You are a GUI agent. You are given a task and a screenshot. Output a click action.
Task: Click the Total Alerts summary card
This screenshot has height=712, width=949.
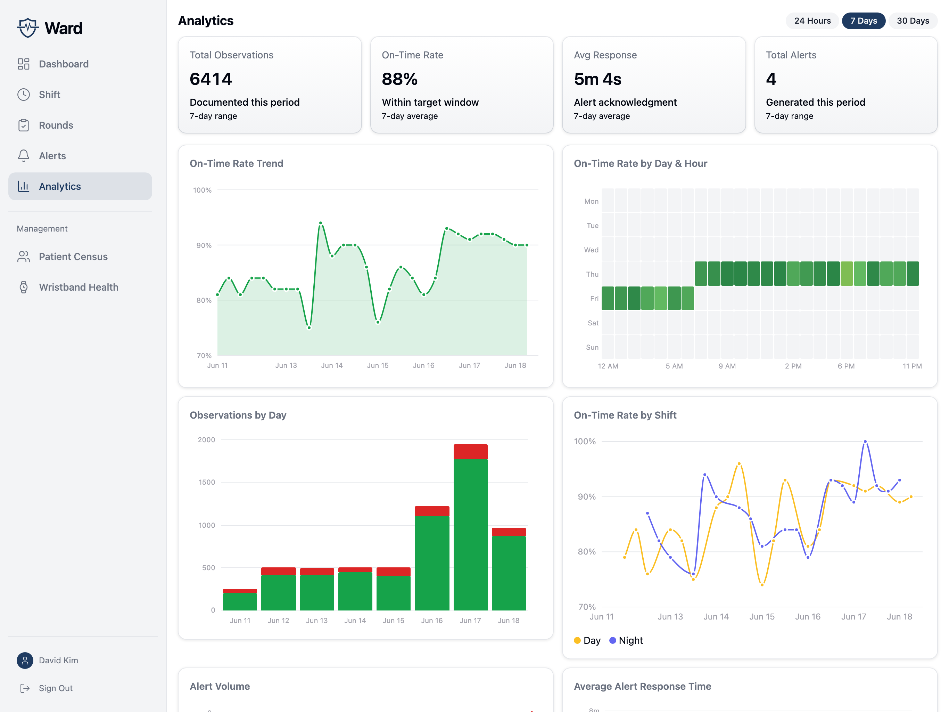(x=845, y=84)
